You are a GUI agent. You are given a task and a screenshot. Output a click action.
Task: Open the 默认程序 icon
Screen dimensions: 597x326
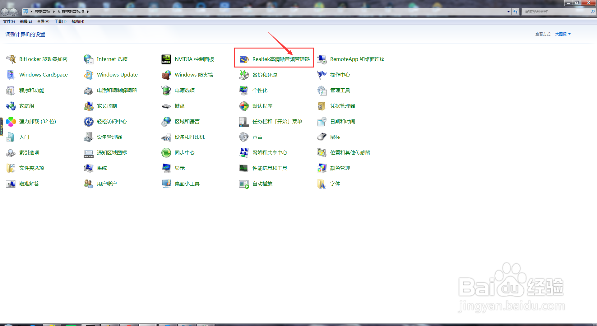(x=244, y=106)
